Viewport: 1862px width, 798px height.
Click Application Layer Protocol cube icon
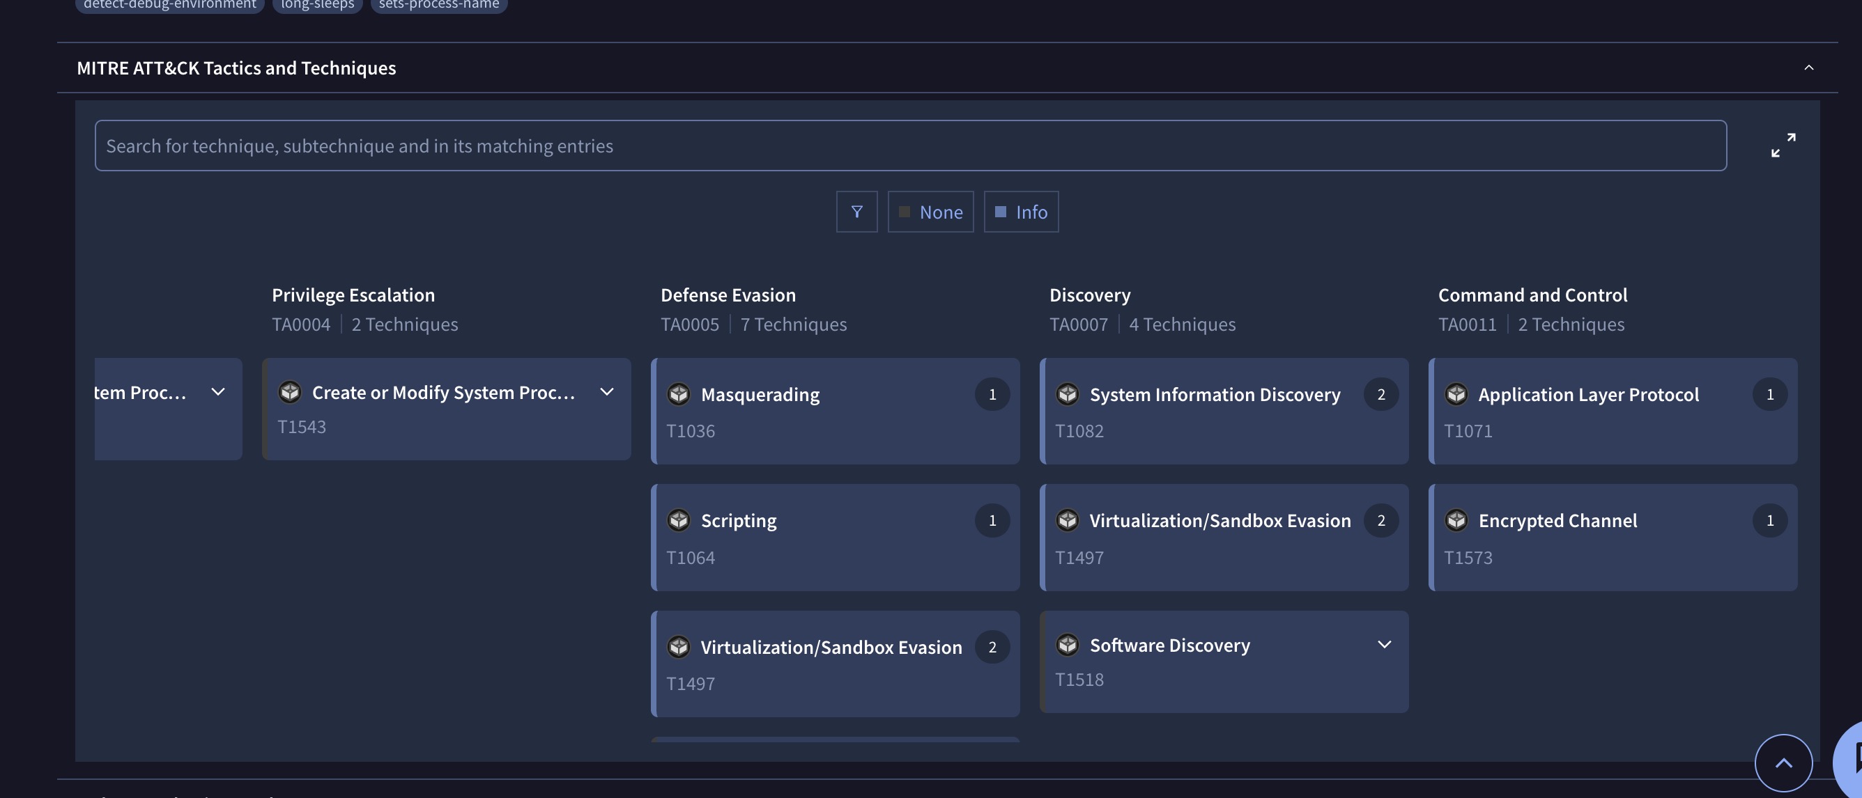coord(1456,393)
